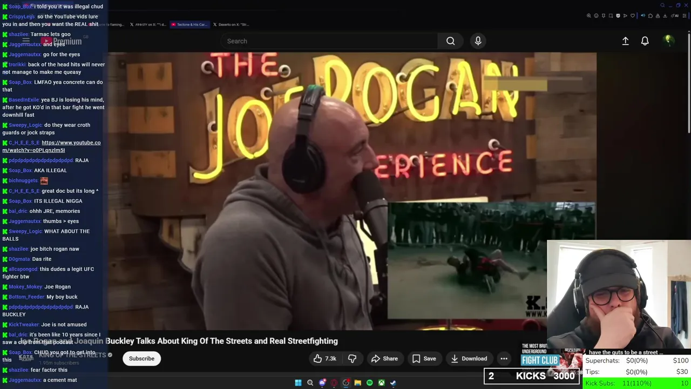Open the browser extensions cube icon
The width and height of the screenshot is (691, 389).
tap(651, 16)
